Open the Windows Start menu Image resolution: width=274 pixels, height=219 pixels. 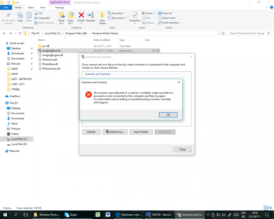pyautogui.click(x=5, y=215)
